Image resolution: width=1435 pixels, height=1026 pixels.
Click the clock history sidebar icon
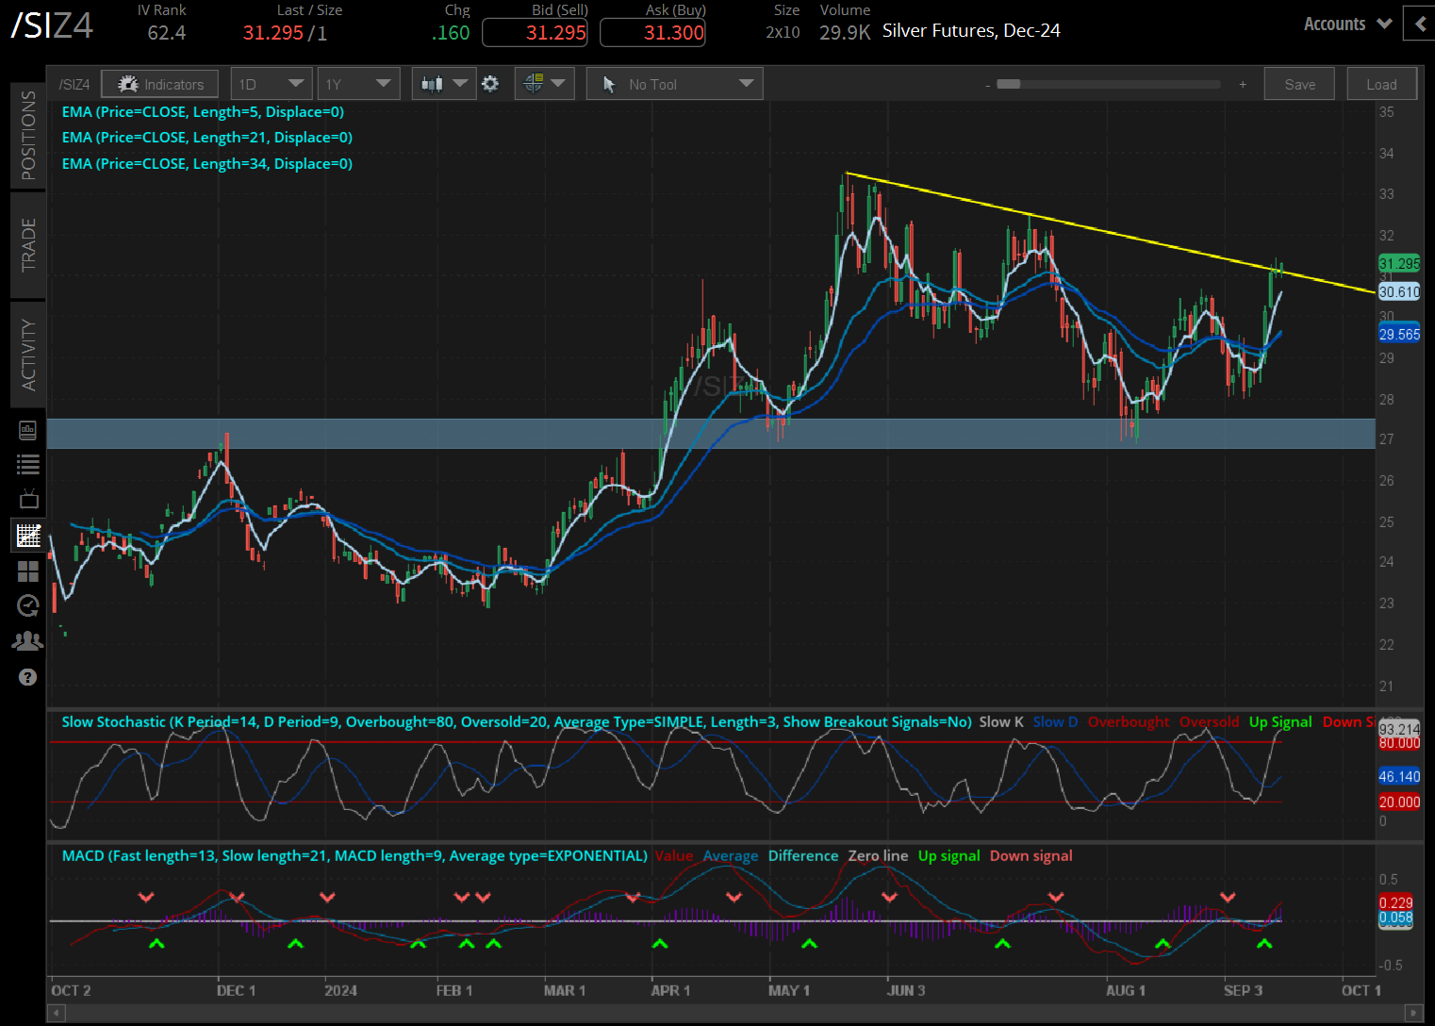pyautogui.click(x=28, y=605)
